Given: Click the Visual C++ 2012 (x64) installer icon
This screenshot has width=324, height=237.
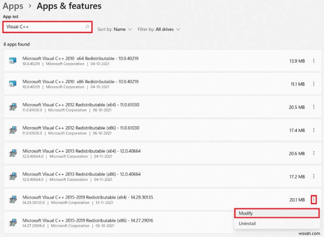Looking at the screenshot, I should [x=13, y=107].
